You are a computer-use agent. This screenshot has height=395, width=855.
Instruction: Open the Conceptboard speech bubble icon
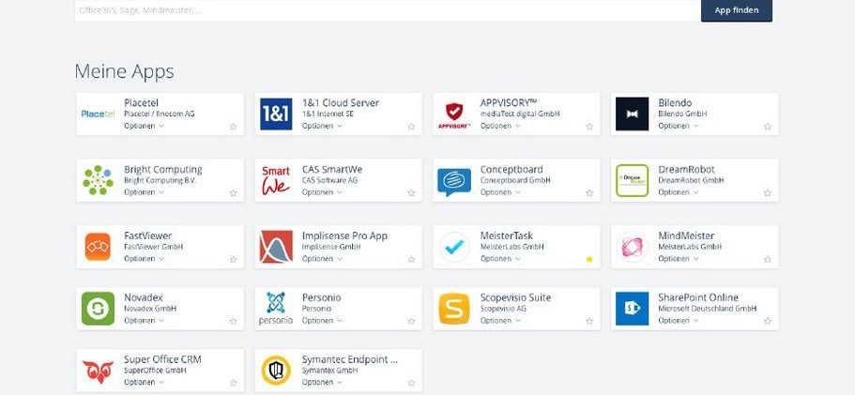click(x=454, y=182)
